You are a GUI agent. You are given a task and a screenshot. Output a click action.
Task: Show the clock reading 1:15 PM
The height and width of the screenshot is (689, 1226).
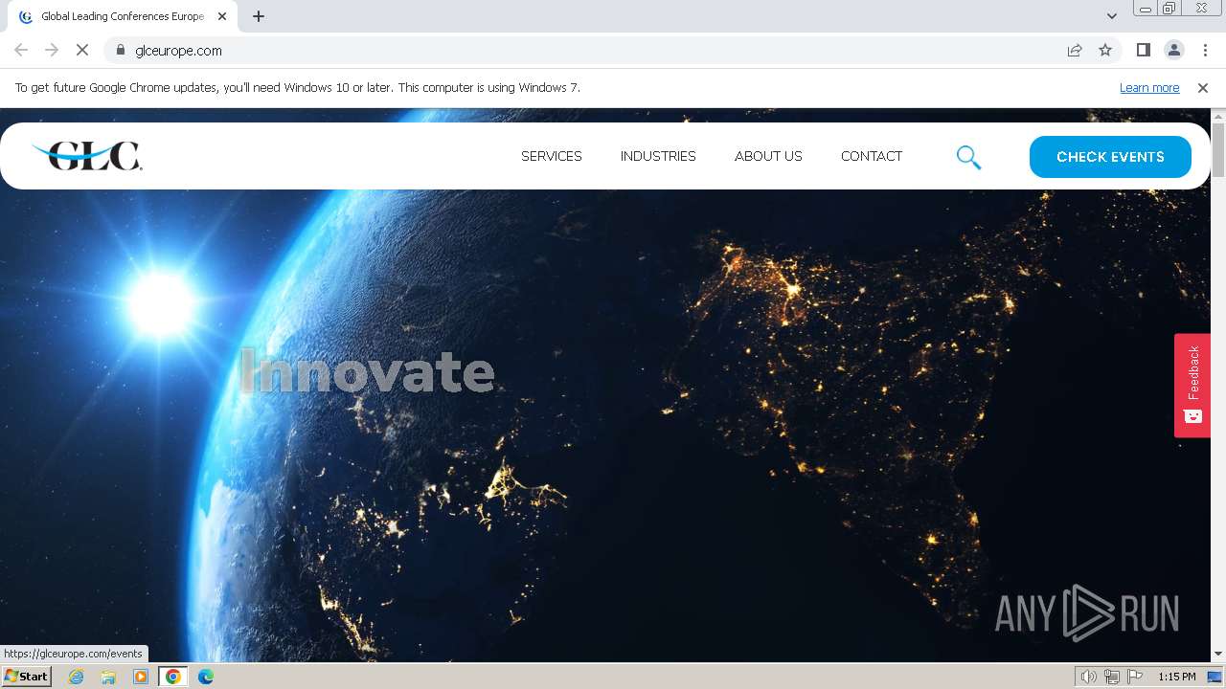click(x=1176, y=677)
